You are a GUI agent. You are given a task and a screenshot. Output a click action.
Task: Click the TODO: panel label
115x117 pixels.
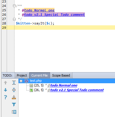coord(8,75)
